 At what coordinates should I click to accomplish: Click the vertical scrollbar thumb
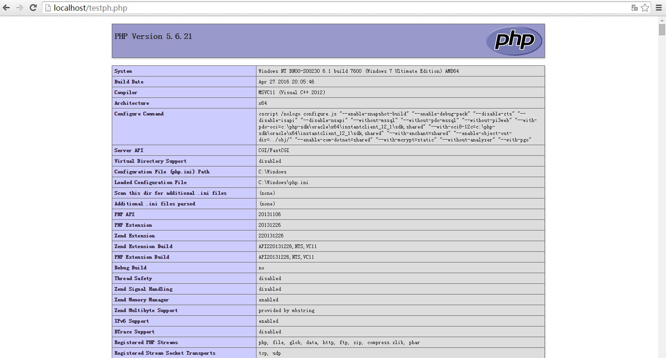click(x=662, y=29)
